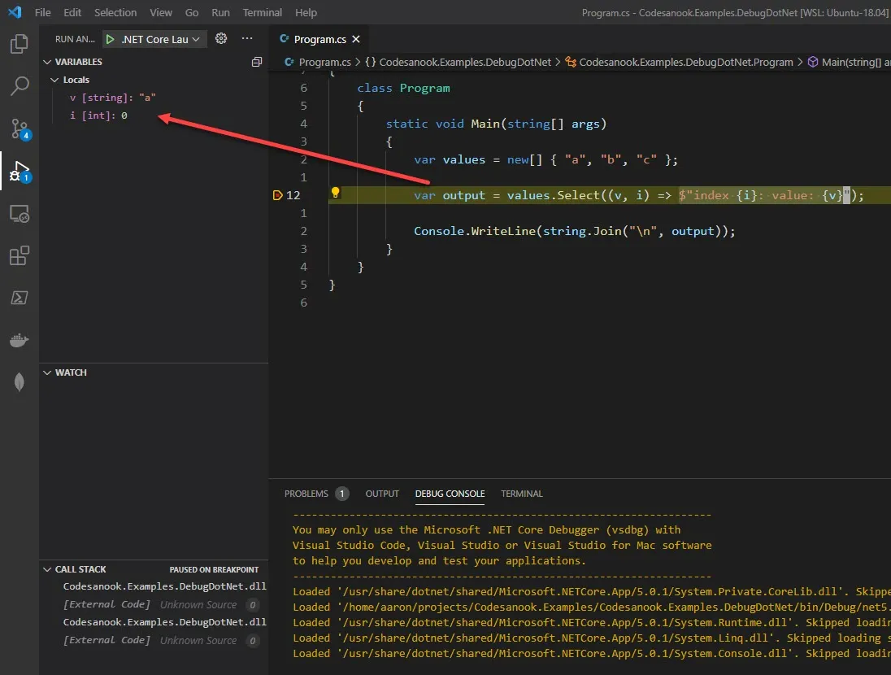Open the Docker view in activity bar
891x675 pixels.
point(20,340)
